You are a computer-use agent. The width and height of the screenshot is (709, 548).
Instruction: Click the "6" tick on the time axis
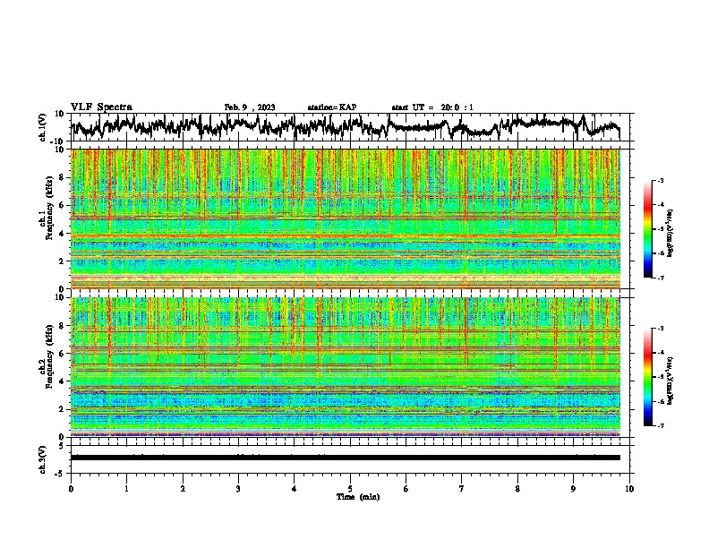[406, 489]
